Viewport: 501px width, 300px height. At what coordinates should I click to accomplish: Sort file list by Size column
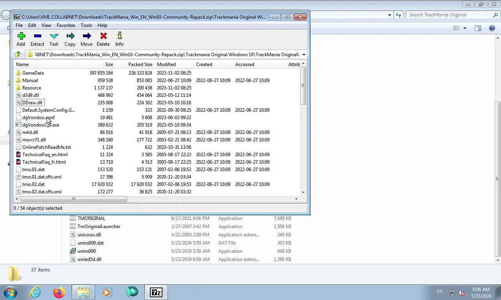109,64
